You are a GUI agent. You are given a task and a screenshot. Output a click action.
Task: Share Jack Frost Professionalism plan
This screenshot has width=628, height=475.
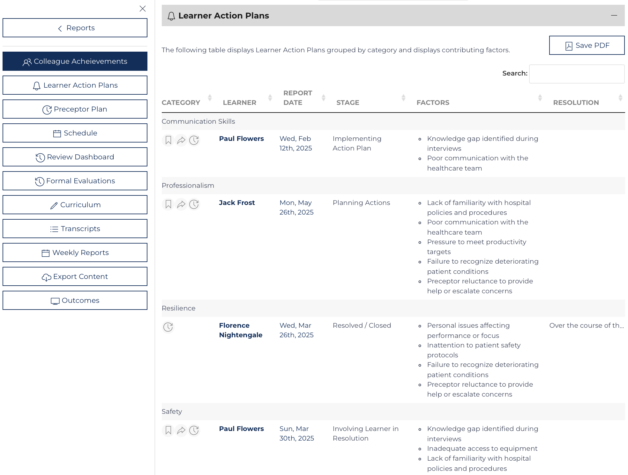click(x=181, y=204)
